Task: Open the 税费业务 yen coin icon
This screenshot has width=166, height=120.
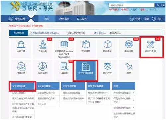Action: click(21, 66)
